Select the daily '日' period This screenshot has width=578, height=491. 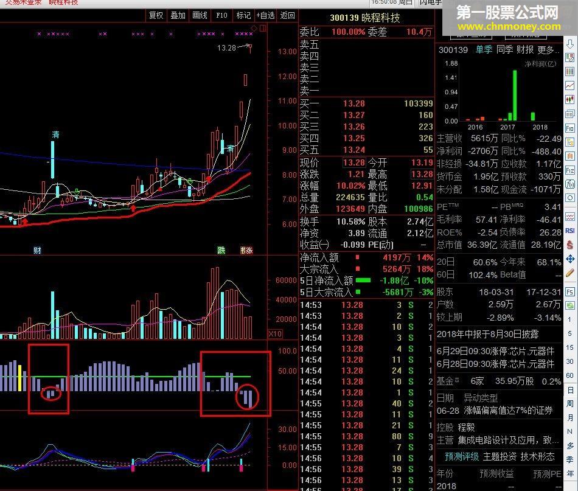(x=570, y=390)
